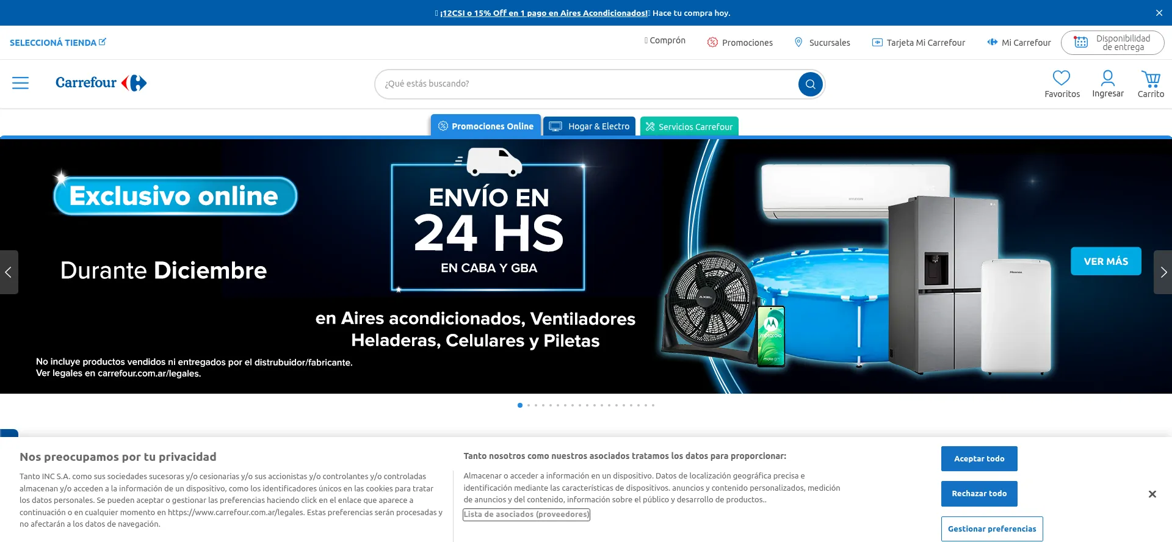Viewport: 1172px width, 542px height.
Task: Select the first carousel dot
Action: point(520,405)
